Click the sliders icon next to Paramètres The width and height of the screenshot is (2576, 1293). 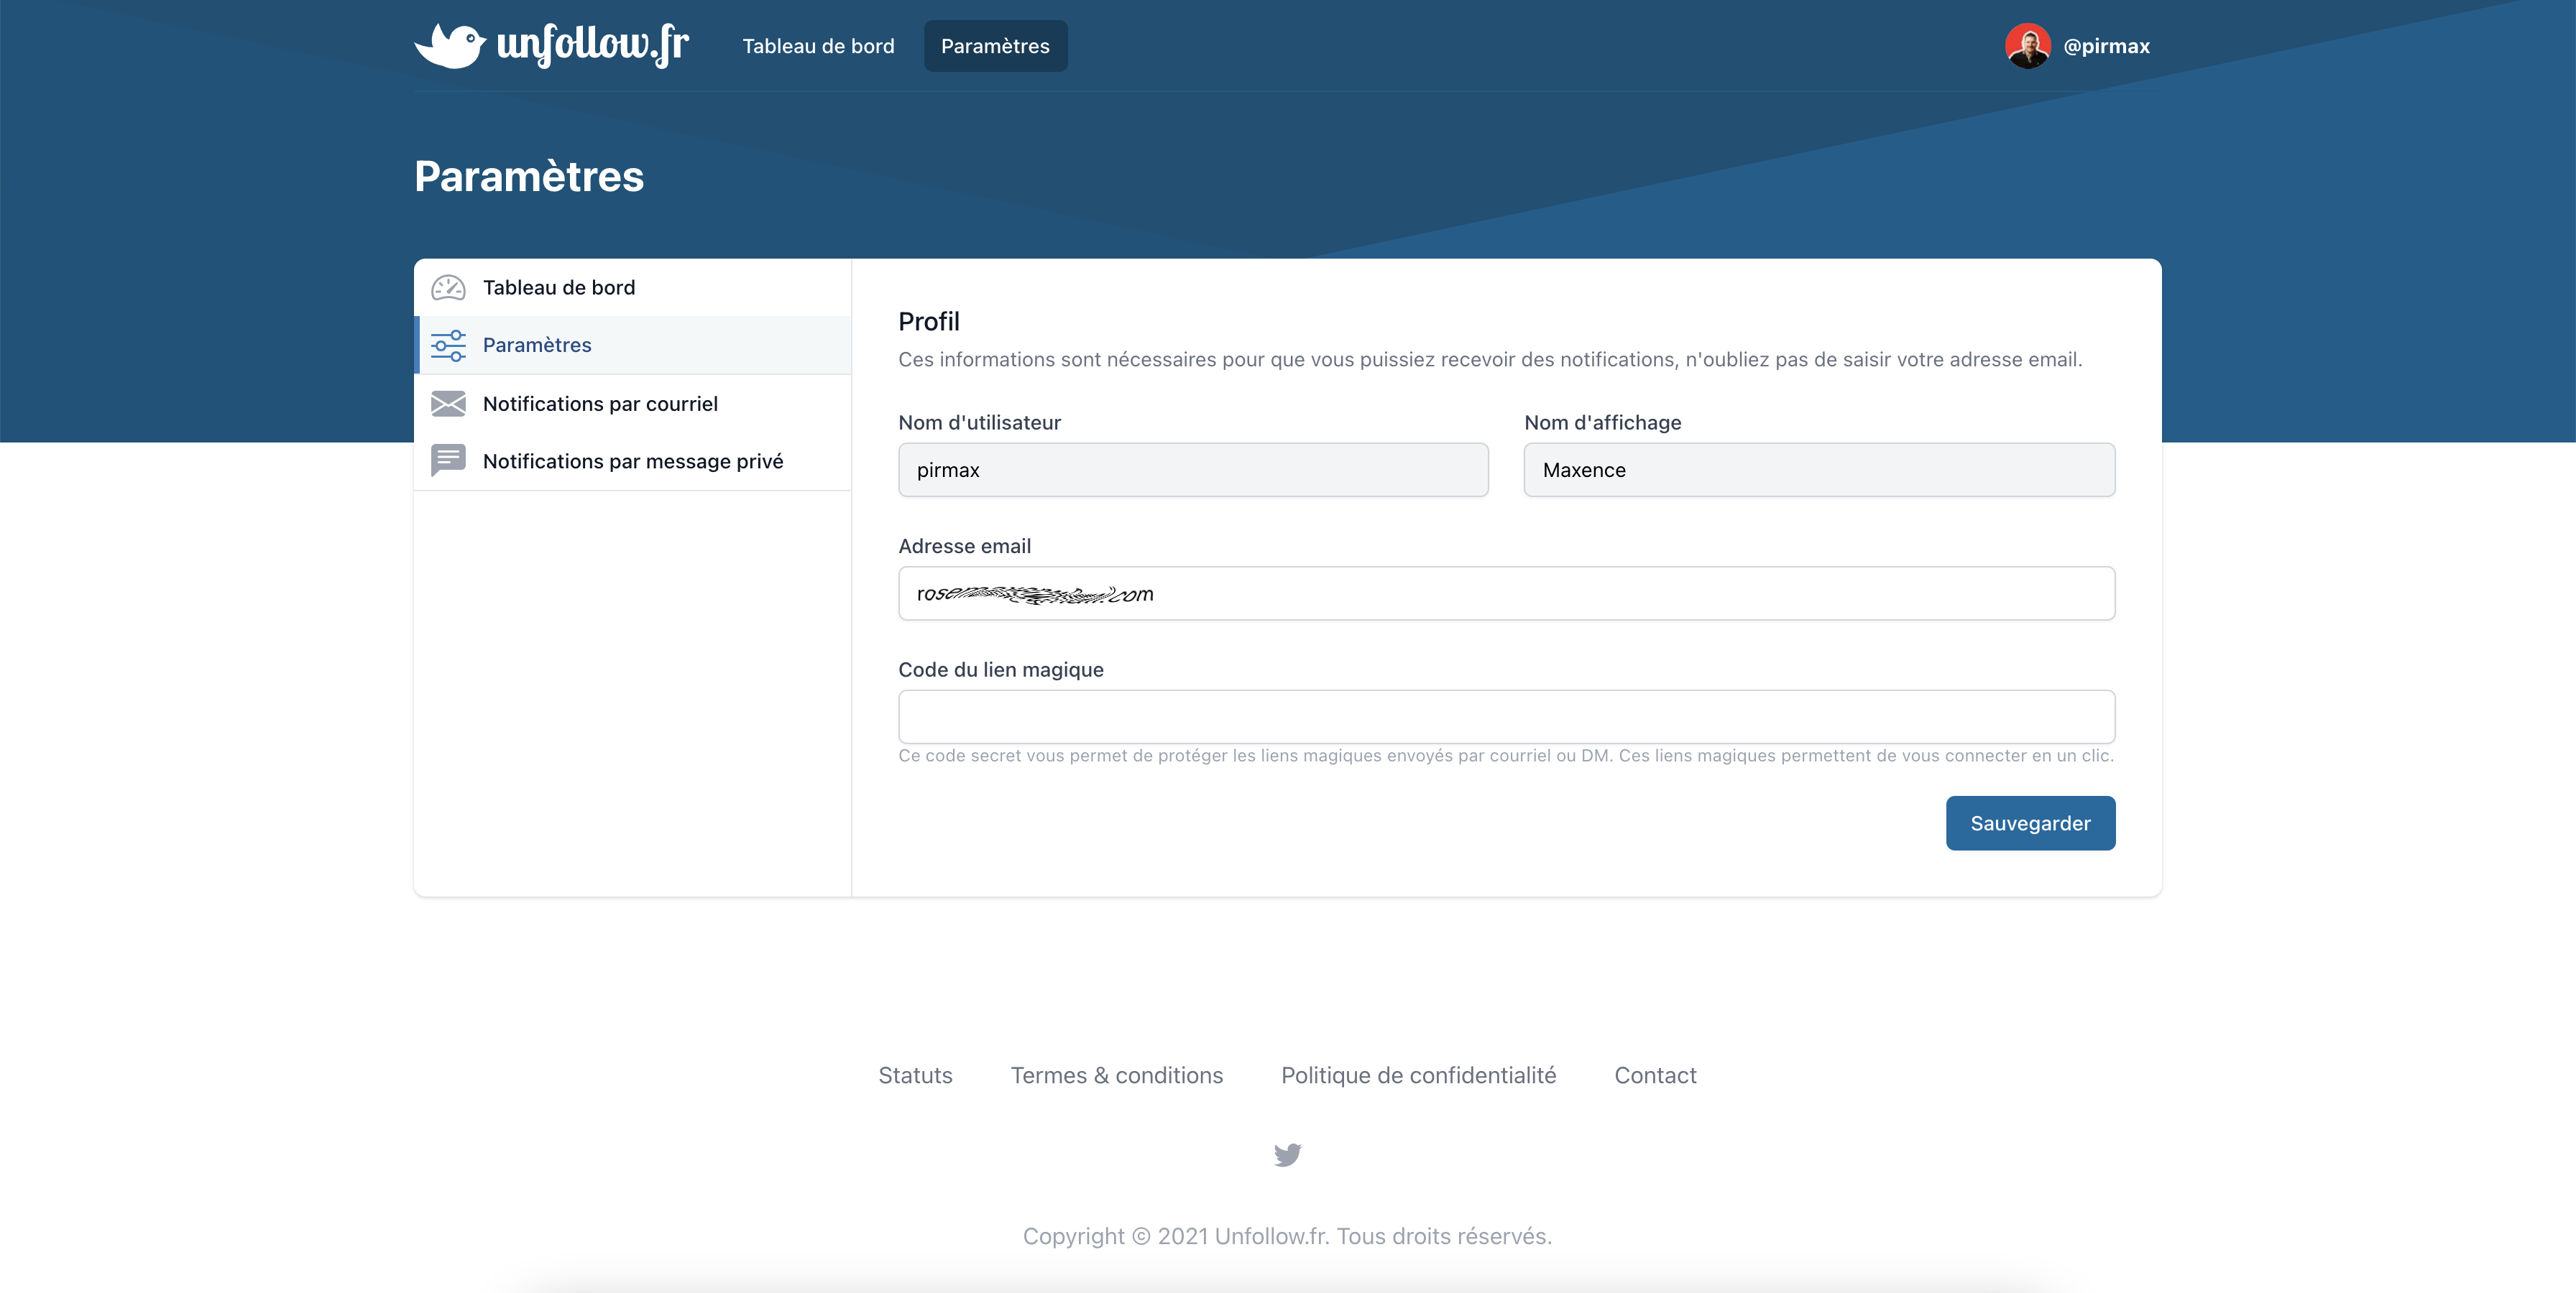[448, 345]
